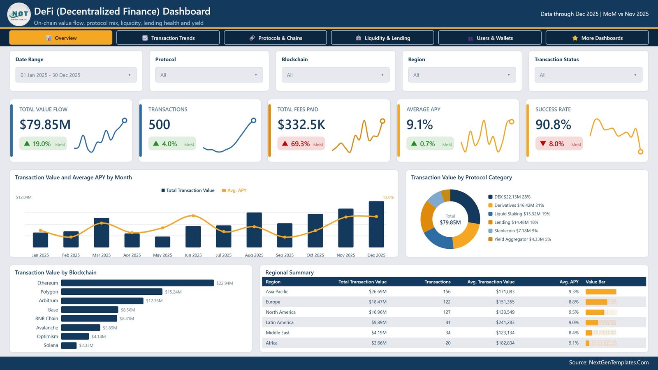The image size is (658, 370).
Task: Sort by Total Transaction Value column header
Action: 362,282
